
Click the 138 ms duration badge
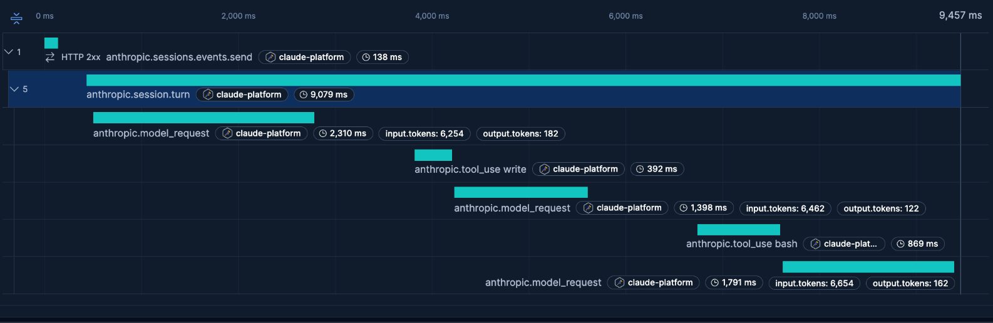click(383, 57)
